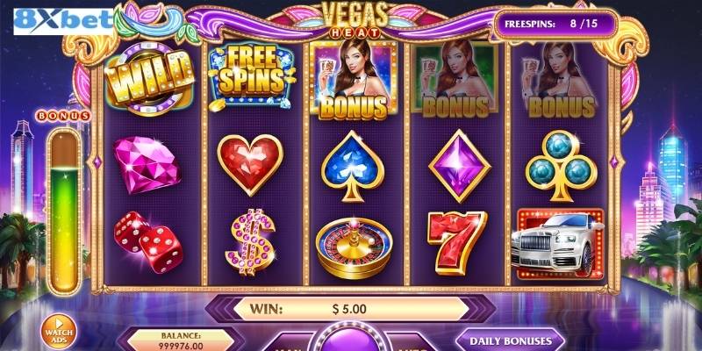This screenshot has width=702, height=351.
Task: Select the red dice symbol
Action: (147, 241)
